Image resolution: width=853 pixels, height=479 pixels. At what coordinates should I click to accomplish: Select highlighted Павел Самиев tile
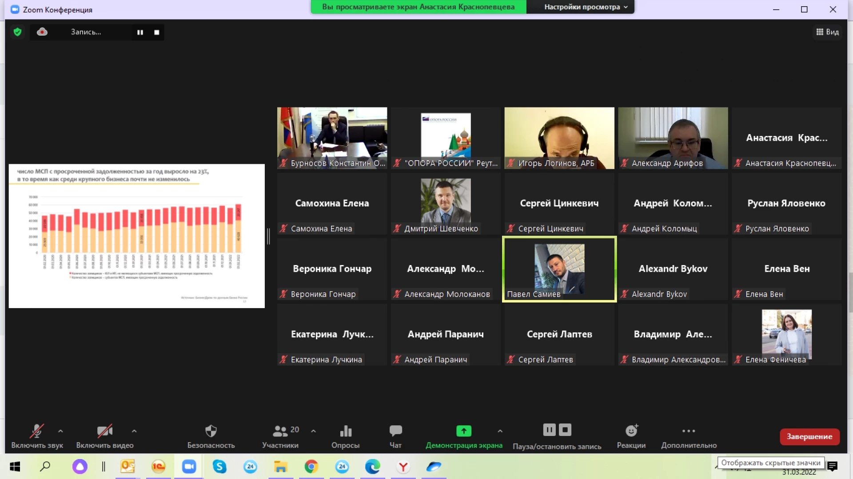pyautogui.click(x=559, y=269)
